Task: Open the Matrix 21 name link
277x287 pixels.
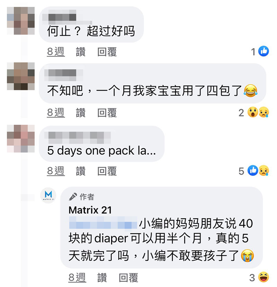Action: click(x=90, y=210)
